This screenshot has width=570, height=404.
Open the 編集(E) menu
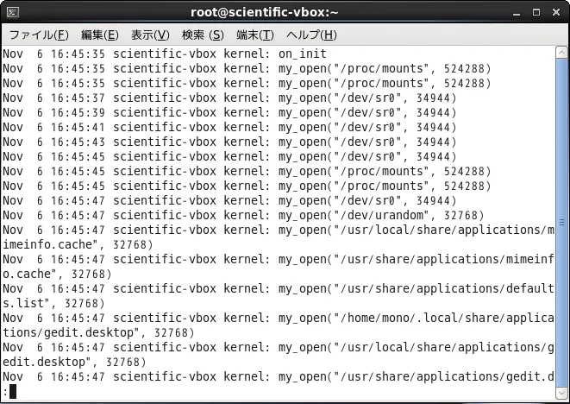coord(100,35)
